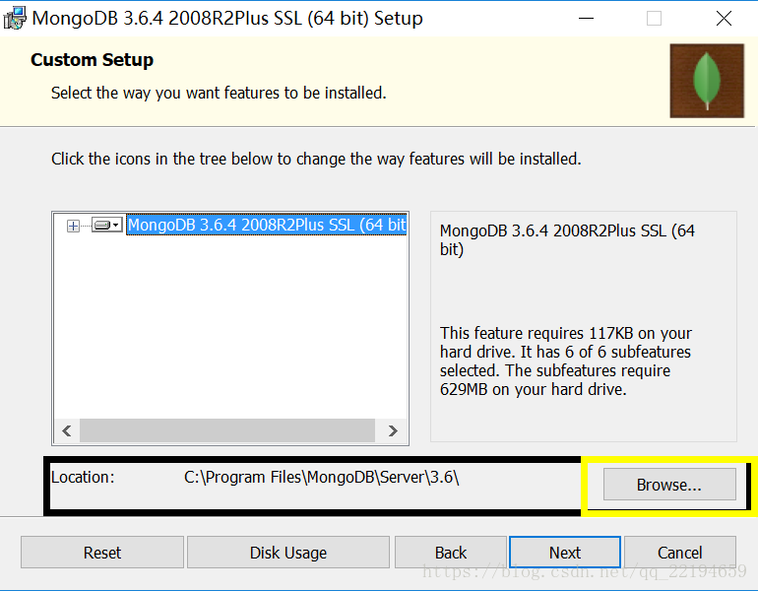Close the setup window
The height and width of the screenshot is (591, 758).
[x=724, y=19]
